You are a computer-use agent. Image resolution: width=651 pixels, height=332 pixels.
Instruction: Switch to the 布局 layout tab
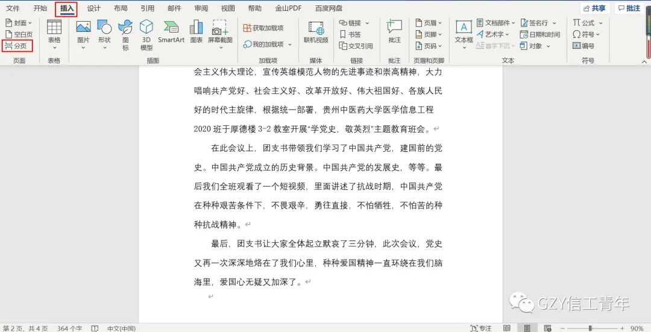pos(121,8)
